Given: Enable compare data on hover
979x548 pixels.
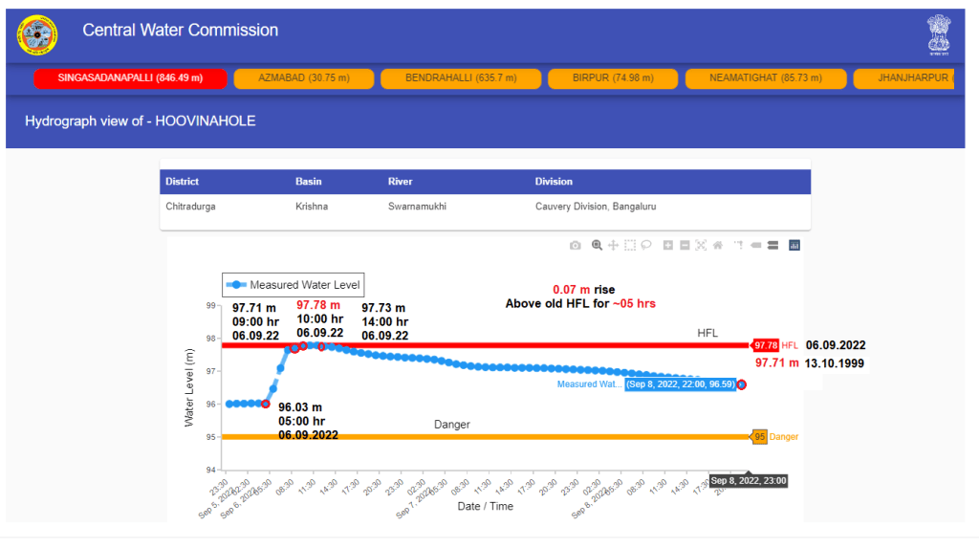Looking at the screenshot, I should tap(772, 246).
